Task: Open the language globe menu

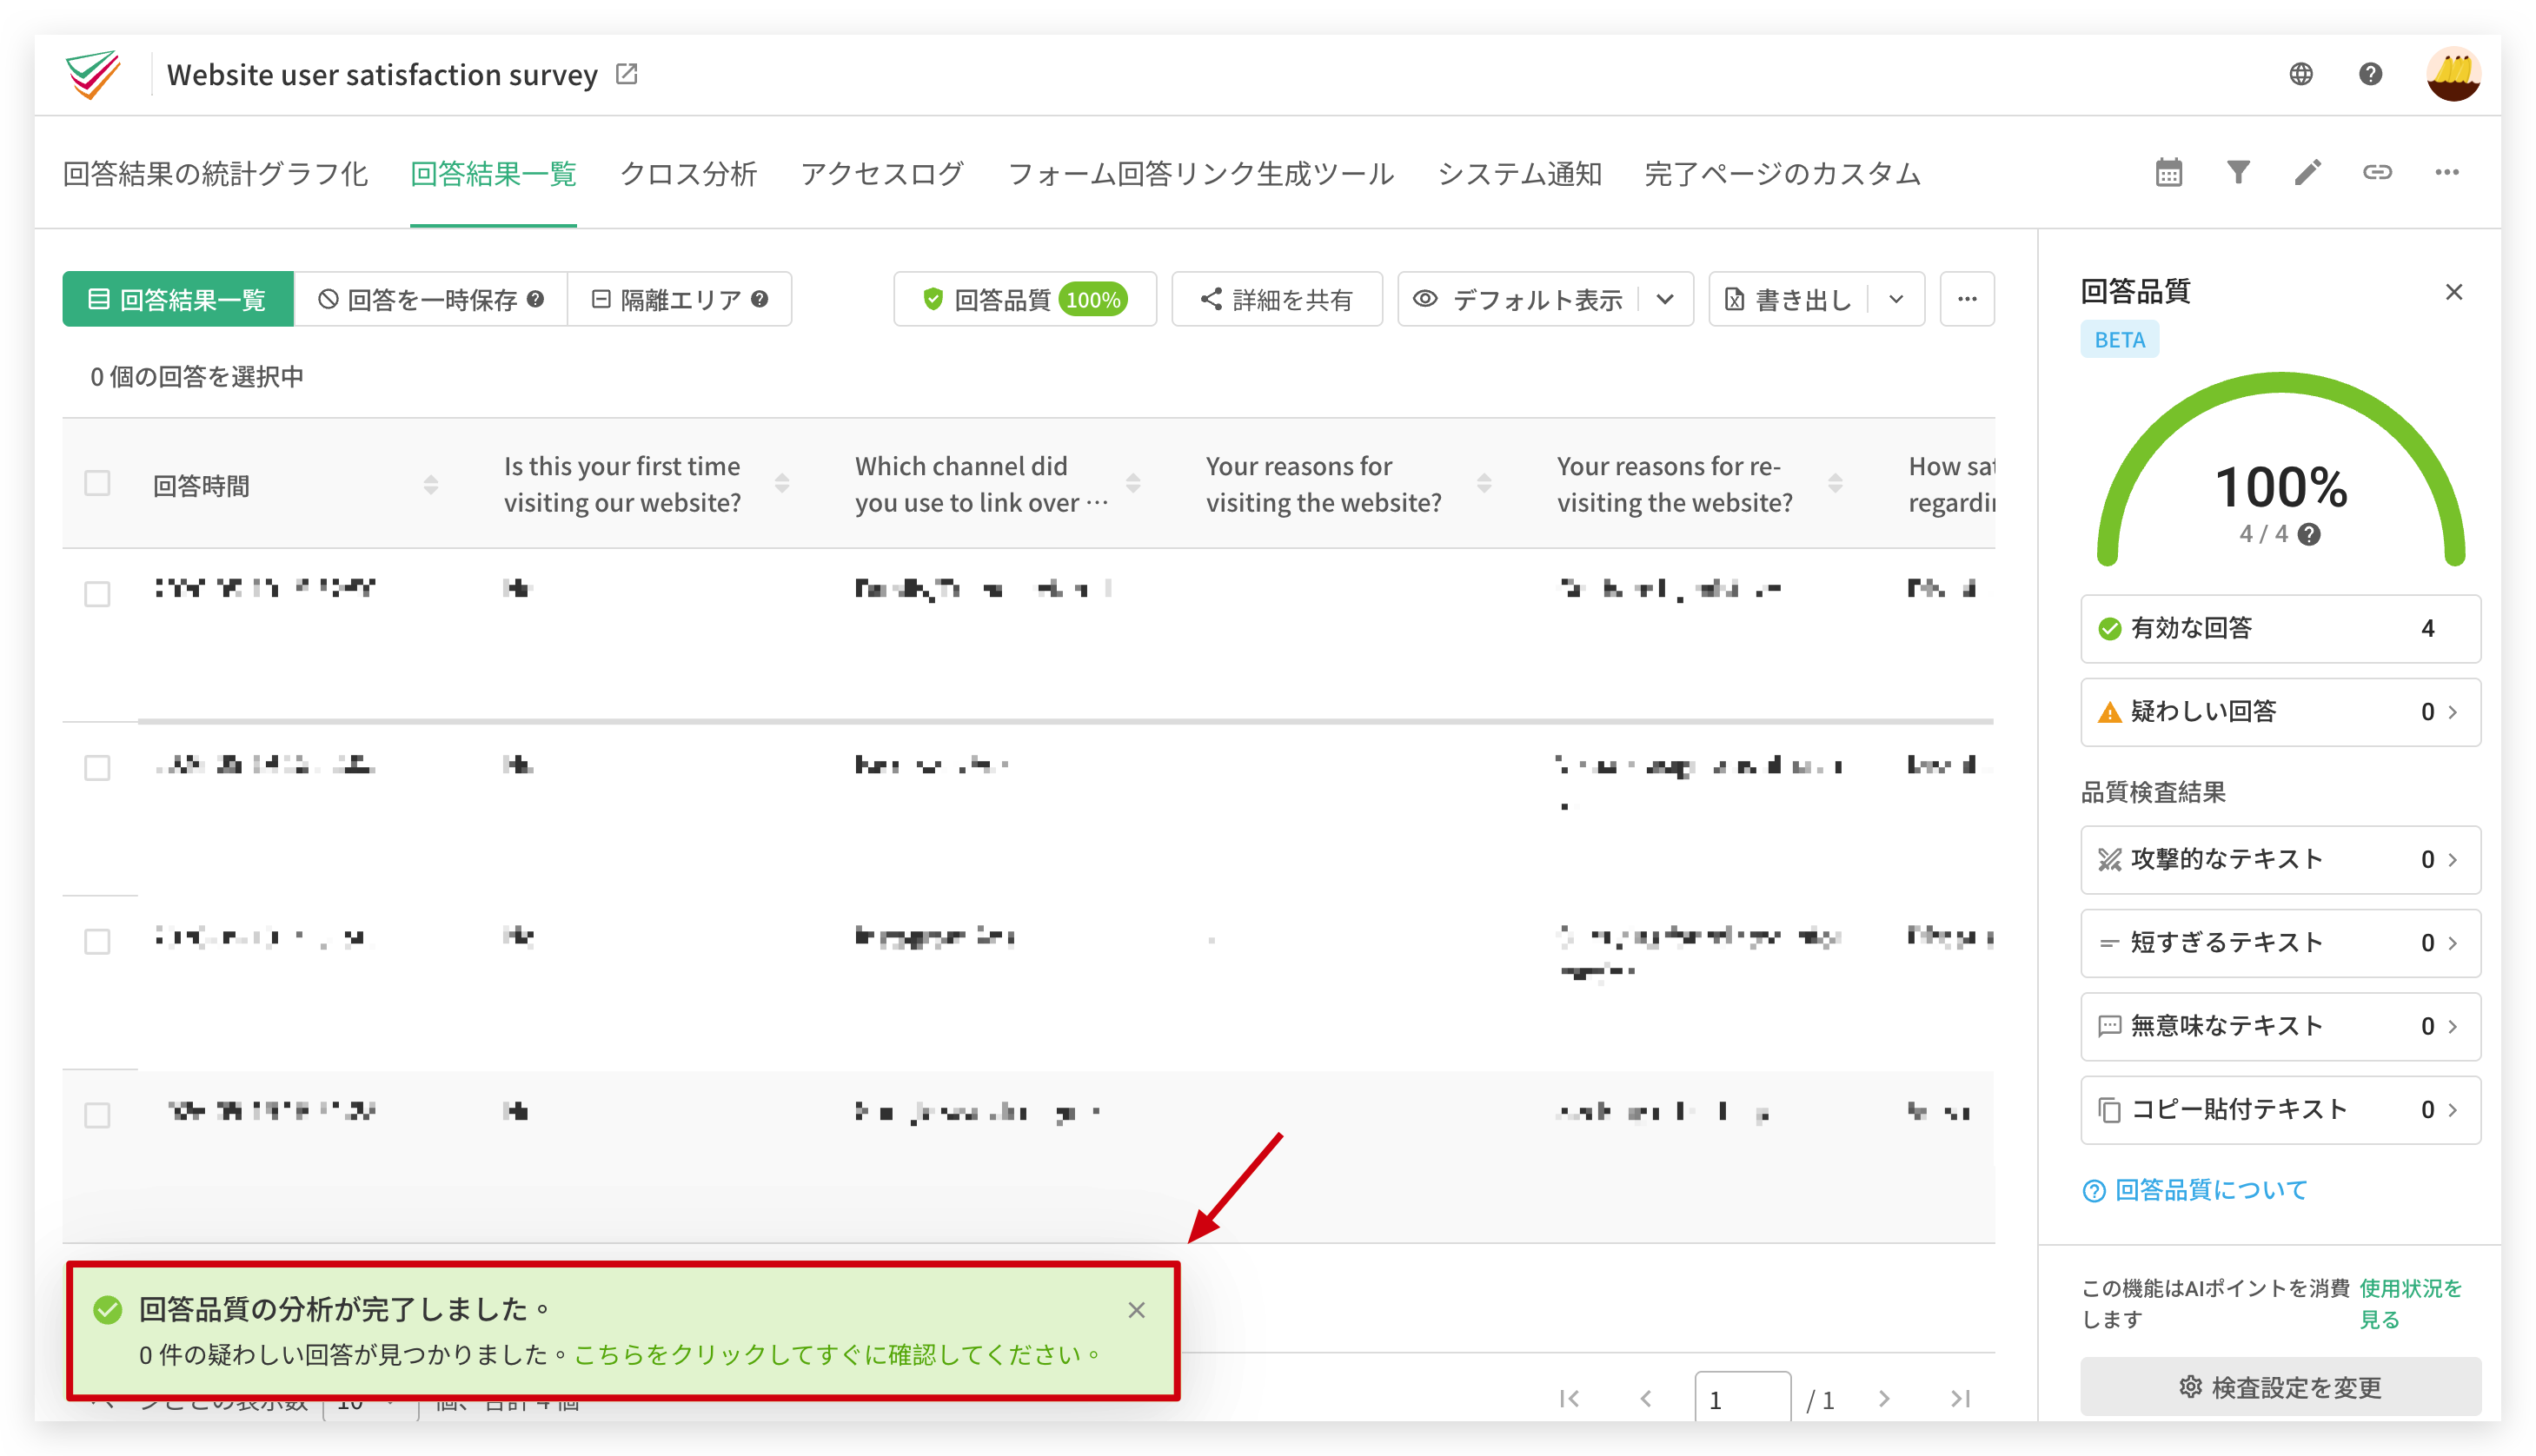Action: pos(2300,74)
